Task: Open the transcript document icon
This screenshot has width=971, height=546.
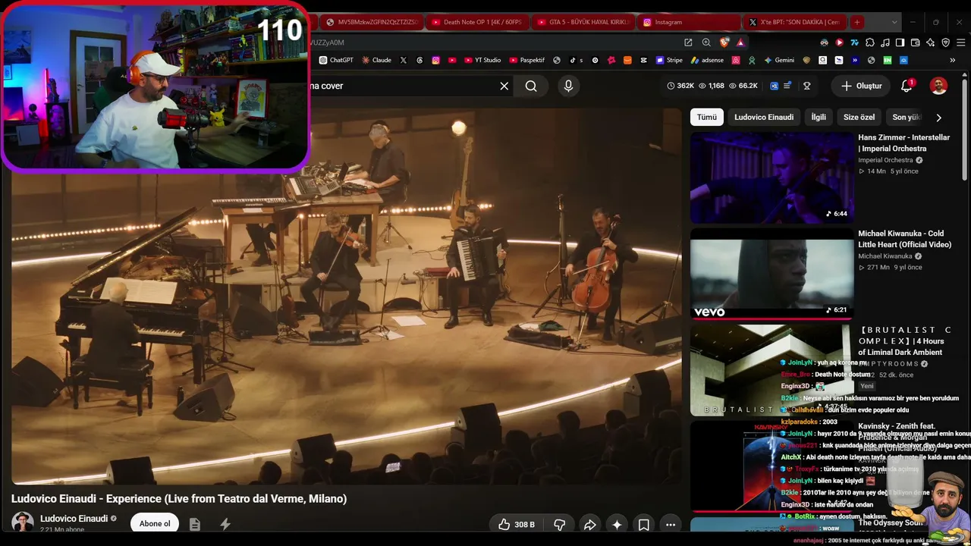Action: (195, 524)
